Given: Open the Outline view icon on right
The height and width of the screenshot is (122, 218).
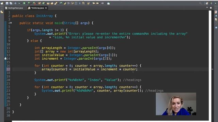Looking at the screenshot, I should coord(216,20).
